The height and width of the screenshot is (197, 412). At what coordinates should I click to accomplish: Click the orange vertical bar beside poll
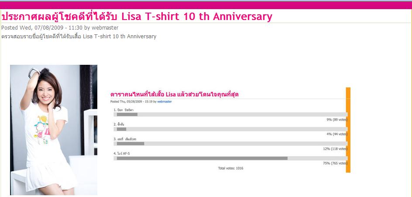(x=348, y=130)
